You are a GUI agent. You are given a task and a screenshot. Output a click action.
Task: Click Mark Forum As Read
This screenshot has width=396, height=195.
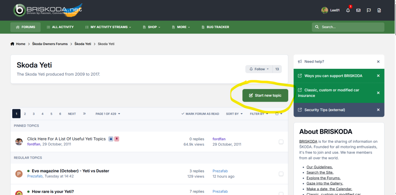click(x=200, y=114)
